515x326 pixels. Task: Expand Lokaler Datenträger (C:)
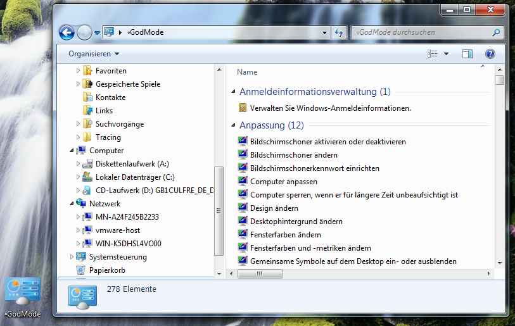click(x=78, y=177)
